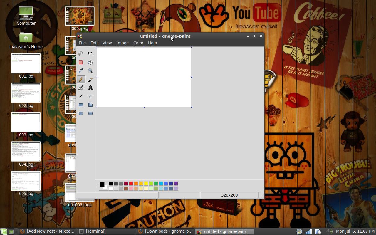This screenshot has height=235, width=376.
Task: Select the paintbrush tool
Action: 90,79
